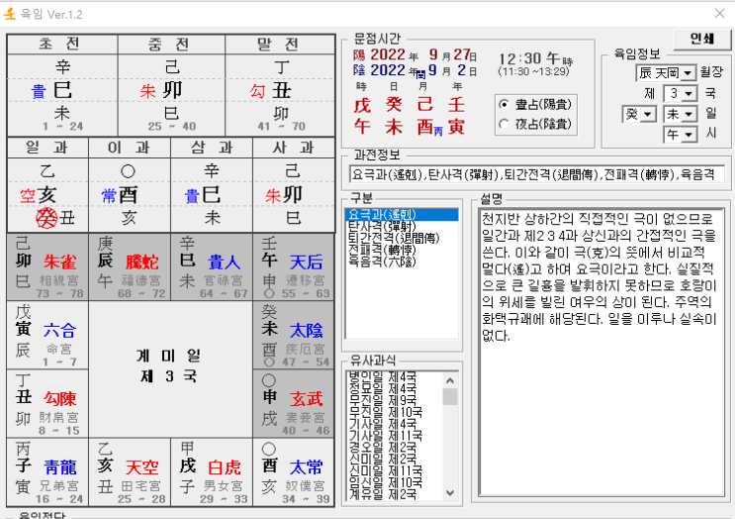This screenshot has height=519, width=735.
Task: Click the 白虎 男女宮 cell
Action: click(x=212, y=472)
